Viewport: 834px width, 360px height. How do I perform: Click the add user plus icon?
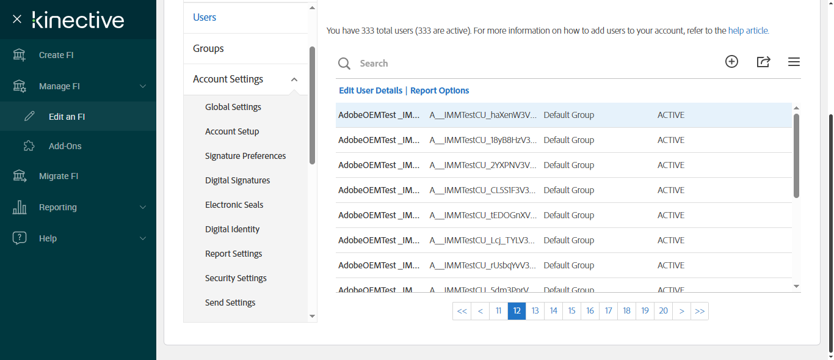coord(731,62)
